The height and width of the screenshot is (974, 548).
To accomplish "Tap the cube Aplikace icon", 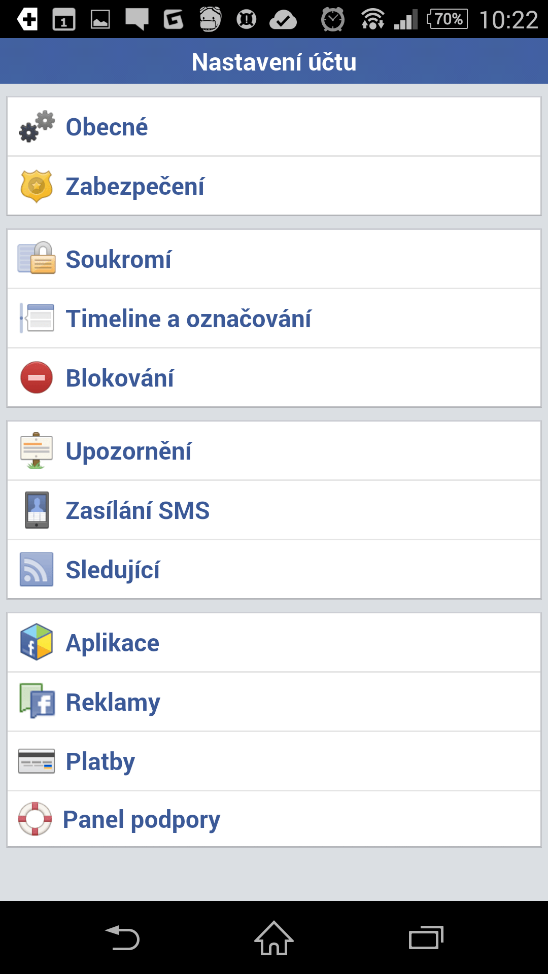I will click(37, 642).
